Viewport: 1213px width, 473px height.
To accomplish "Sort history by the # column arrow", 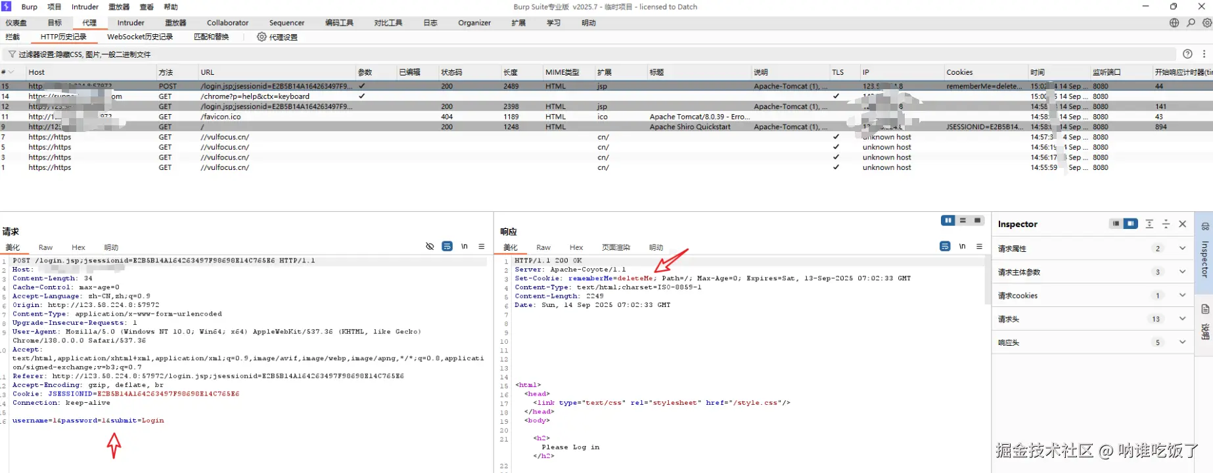I will tap(11, 72).
